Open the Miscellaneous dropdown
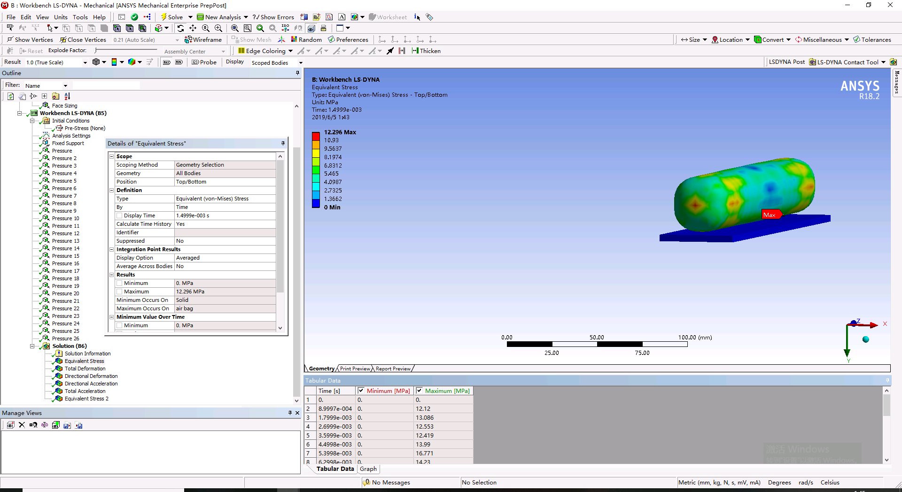Screen dimensions: 902x492 coord(822,40)
